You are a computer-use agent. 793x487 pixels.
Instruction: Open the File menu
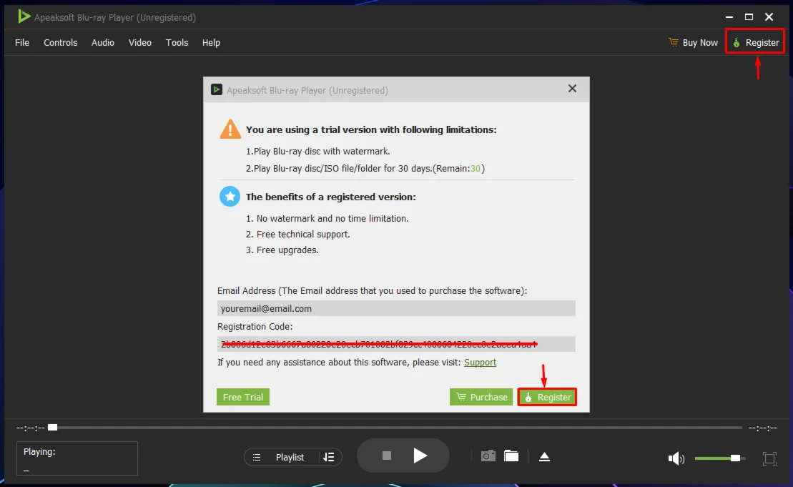coord(22,42)
